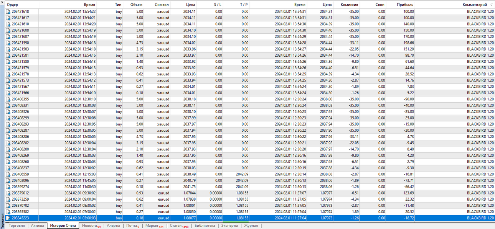Screen dimensions: 495x229
Task: Sort by the Комиссия column header
Action: [350, 5]
